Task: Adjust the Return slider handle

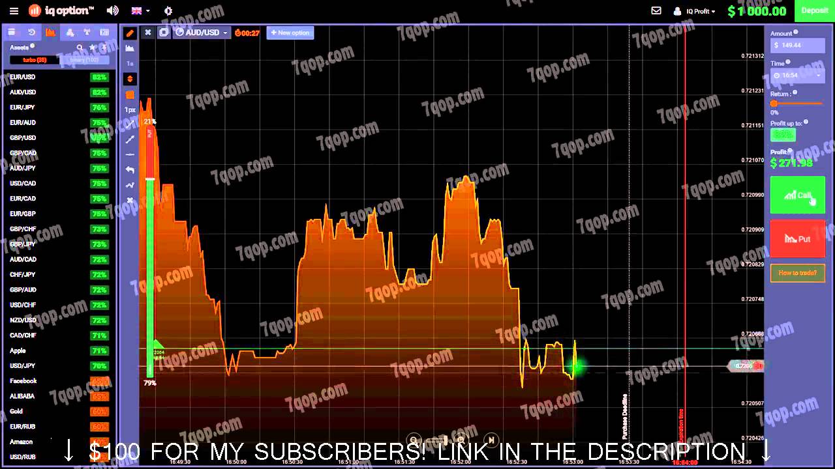Action: point(774,104)
